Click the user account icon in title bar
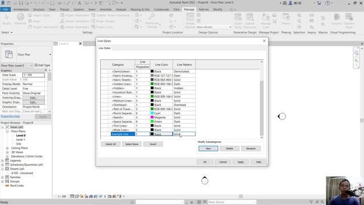 pyautogui.click(x=290, y=3)
